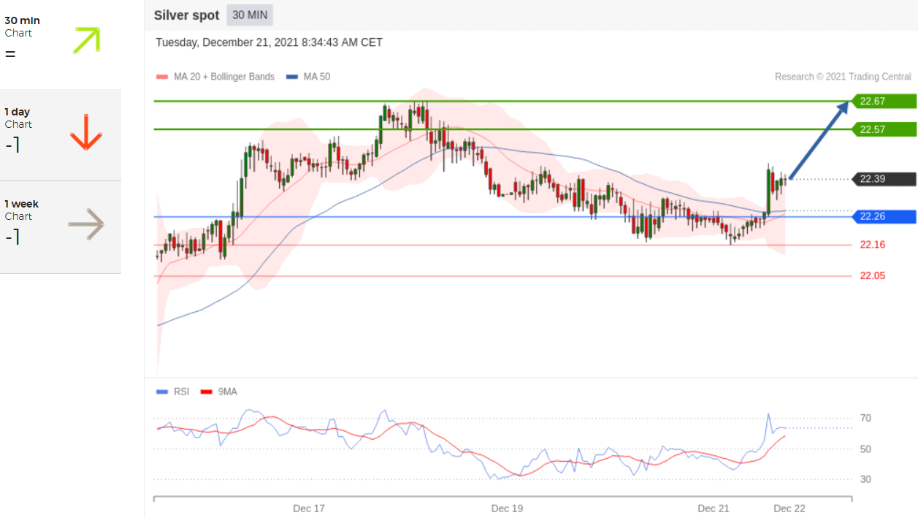Screen dimensions: 918x518
Task: Click the RSI 30 level label
Action: tap(865, 479)
